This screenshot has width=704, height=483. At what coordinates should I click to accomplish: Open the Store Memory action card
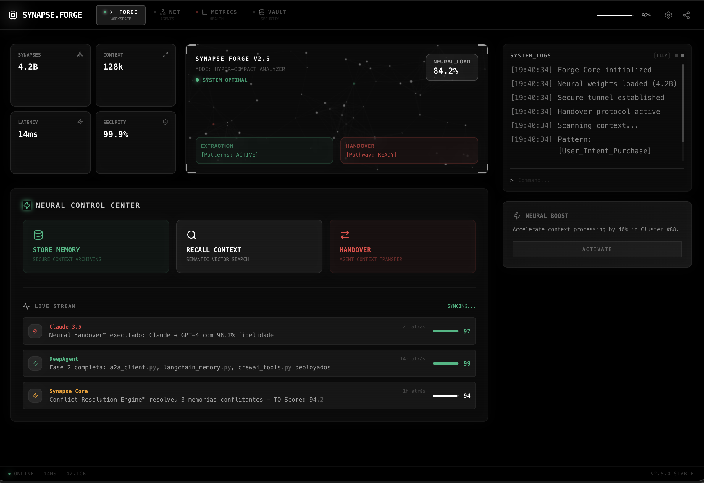coord(96,246)
